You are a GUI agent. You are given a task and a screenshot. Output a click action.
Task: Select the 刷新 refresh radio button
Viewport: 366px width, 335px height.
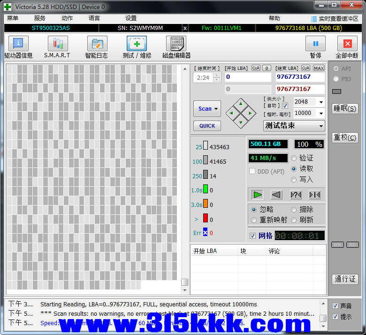click(294, 220)
